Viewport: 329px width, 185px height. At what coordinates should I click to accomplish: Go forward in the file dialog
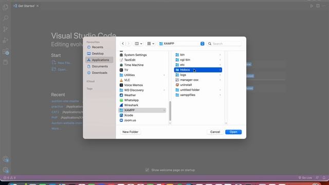click(129, 44)
